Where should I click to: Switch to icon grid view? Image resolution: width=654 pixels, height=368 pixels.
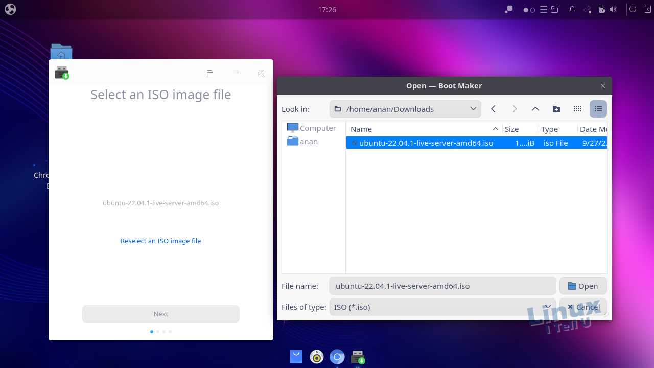point(577,109)
